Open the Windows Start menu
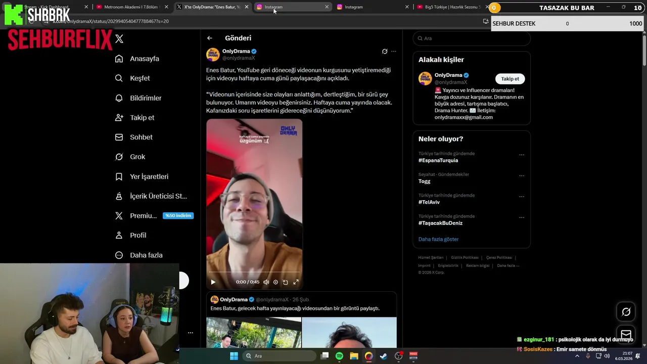 [234, 356]
